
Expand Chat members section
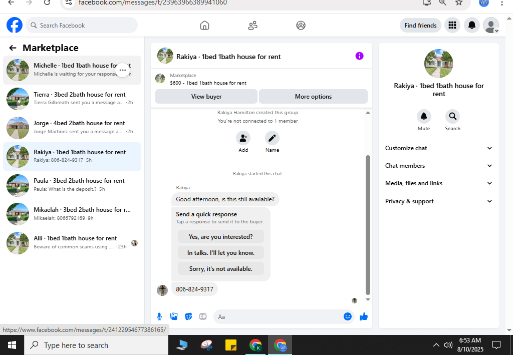(438, 166)
